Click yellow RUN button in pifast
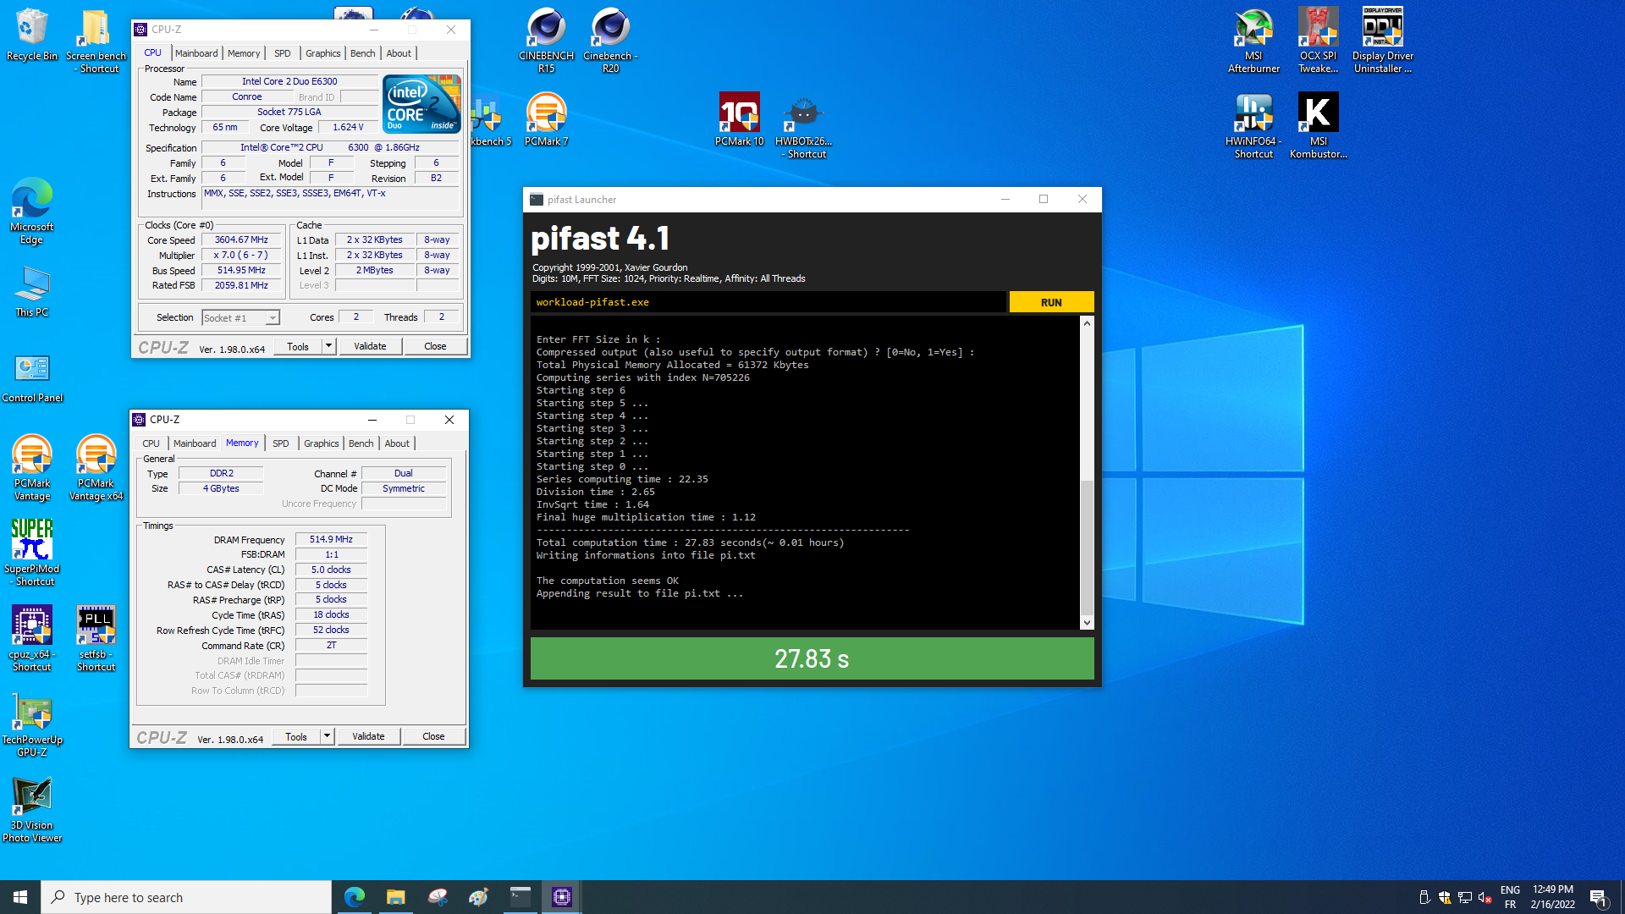Screen dimensions: 1625x914 (x=1051, y=302)
